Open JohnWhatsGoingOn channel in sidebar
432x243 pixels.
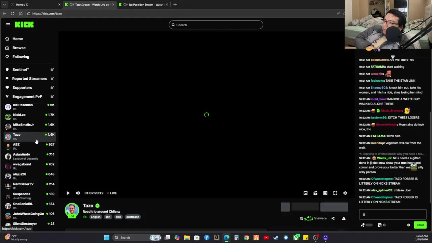[x=30, y=216]
